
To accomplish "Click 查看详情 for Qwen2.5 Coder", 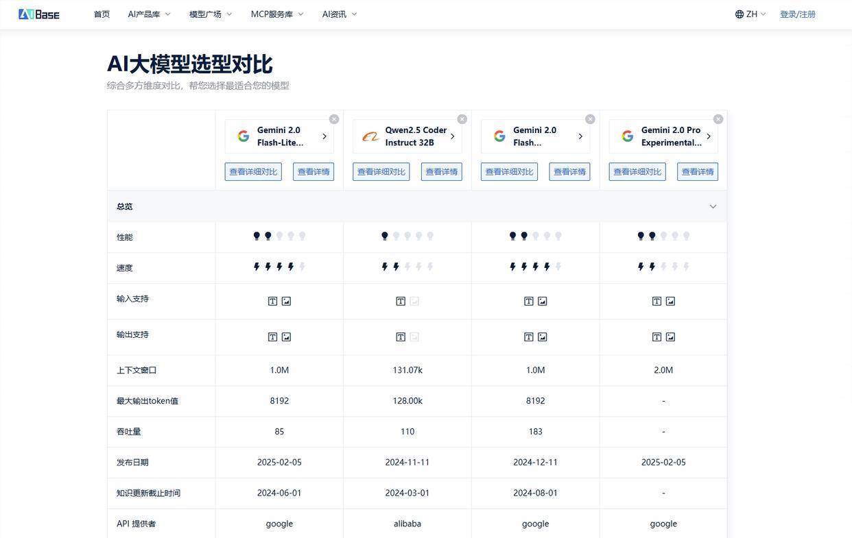I will (442, 172).
